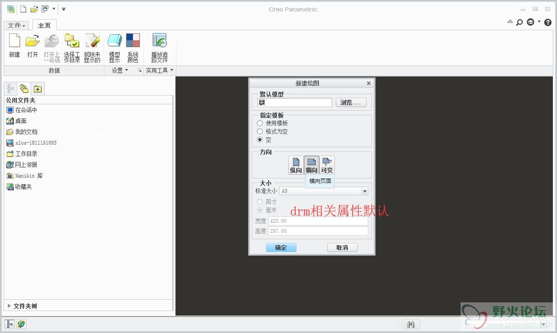Open the Help question mark icon
Viewport: 557px width, 333px height.
[x=548, y=22]
